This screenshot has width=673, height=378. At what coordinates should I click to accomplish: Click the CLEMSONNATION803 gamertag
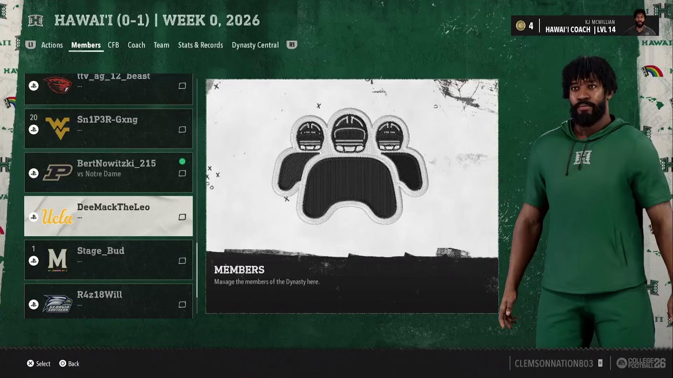point(554,363)
